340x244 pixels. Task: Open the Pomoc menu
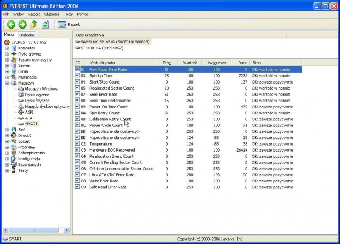click(x=83, y=14)
